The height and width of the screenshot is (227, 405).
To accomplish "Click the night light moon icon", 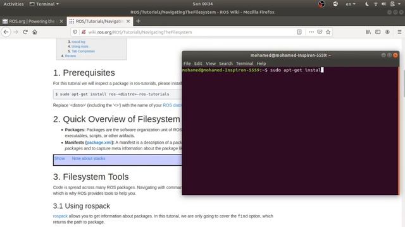I will [367, 4].
